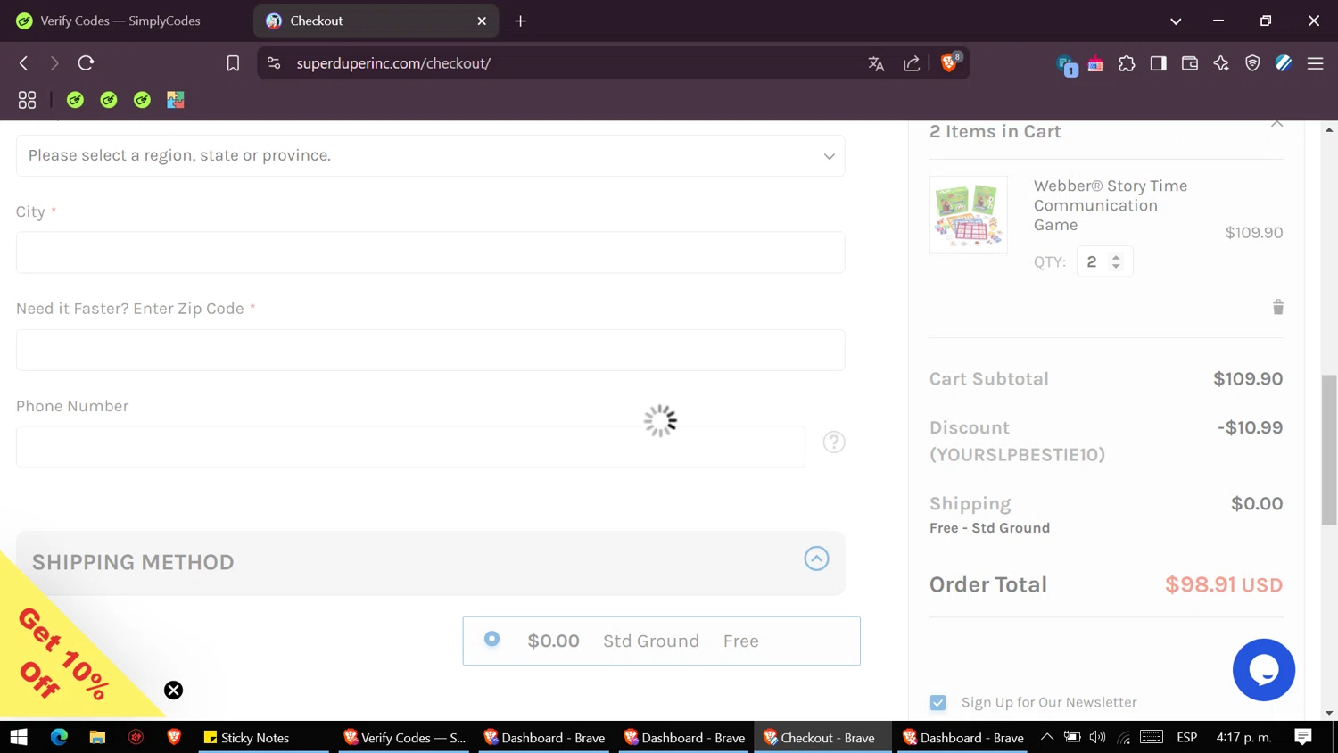Open Leo AI sparkle icon
Viewport: 1338px width, 753px height.
coord(1221,63)
